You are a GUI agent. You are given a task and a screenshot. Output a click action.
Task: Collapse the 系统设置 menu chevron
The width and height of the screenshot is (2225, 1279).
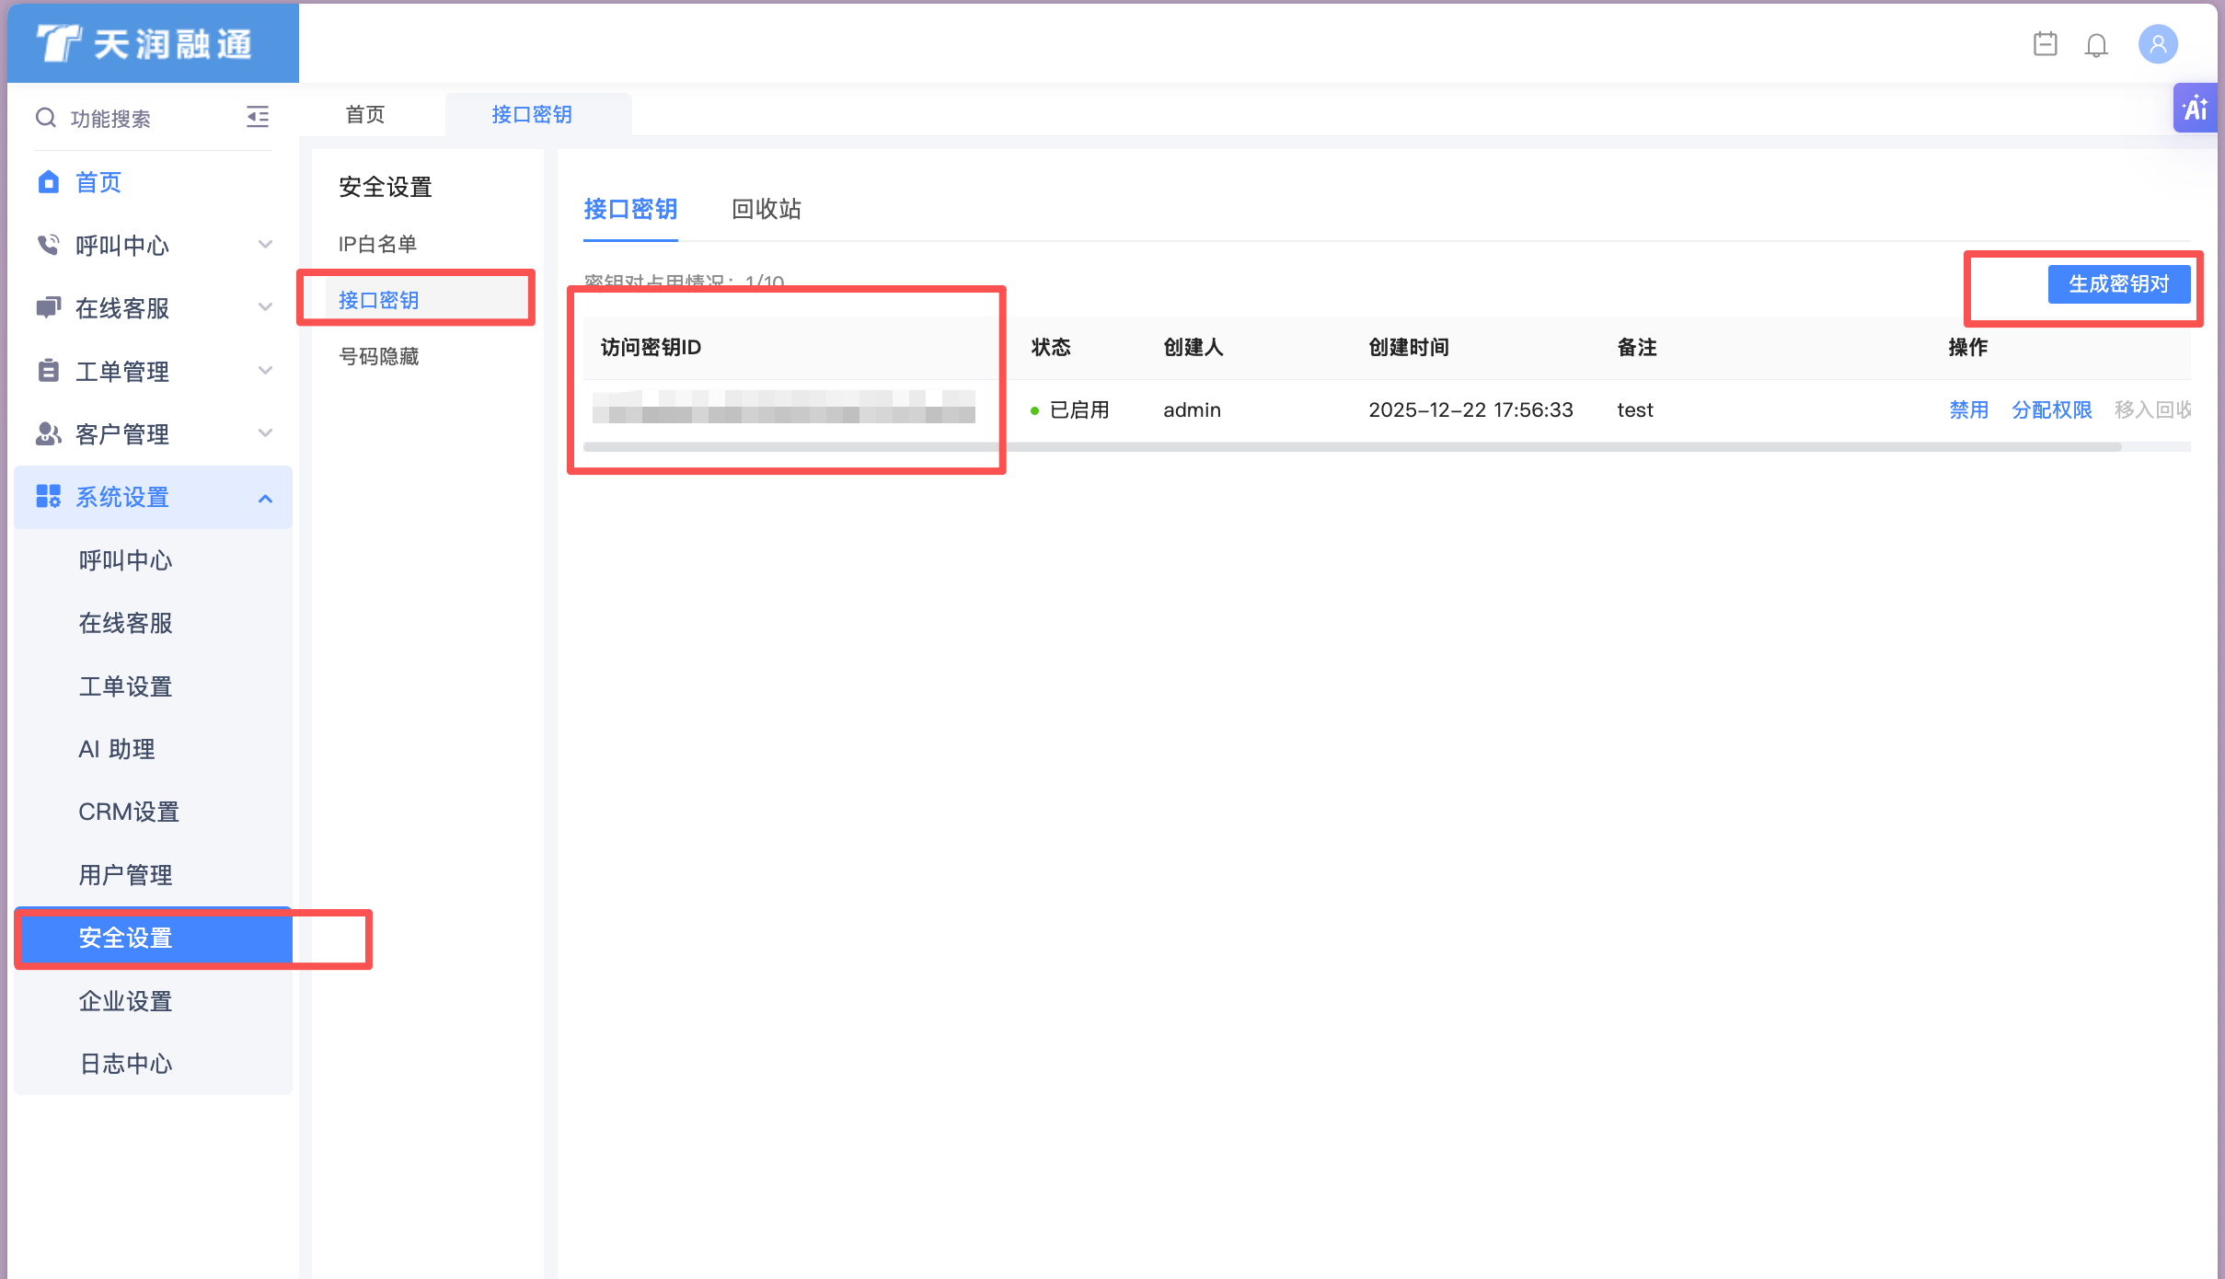pos(266,498)
